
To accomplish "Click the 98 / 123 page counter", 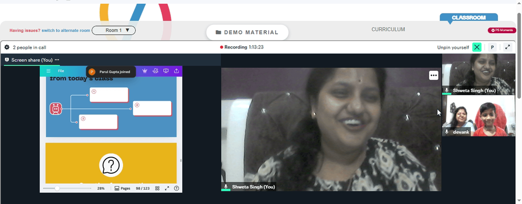I will (x=143, y=188).
